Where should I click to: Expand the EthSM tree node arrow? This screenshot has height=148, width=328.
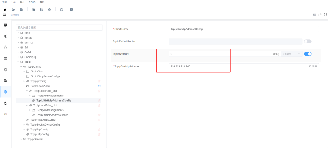pyautogui.click(x=18, y=38)
